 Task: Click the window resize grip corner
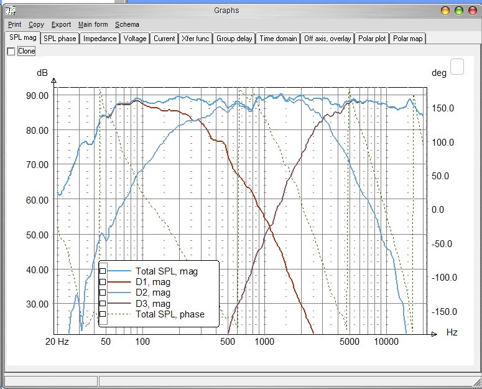(x=477, y=382)
